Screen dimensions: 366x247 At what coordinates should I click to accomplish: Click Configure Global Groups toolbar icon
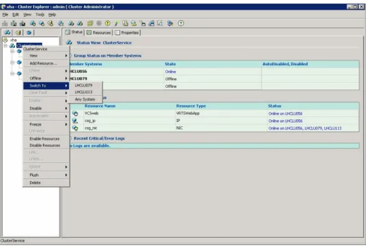point(151,23)
